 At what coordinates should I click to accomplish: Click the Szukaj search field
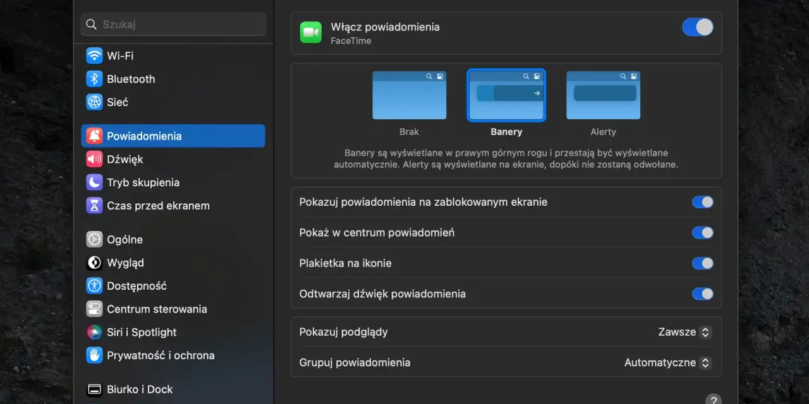(173, 25)
